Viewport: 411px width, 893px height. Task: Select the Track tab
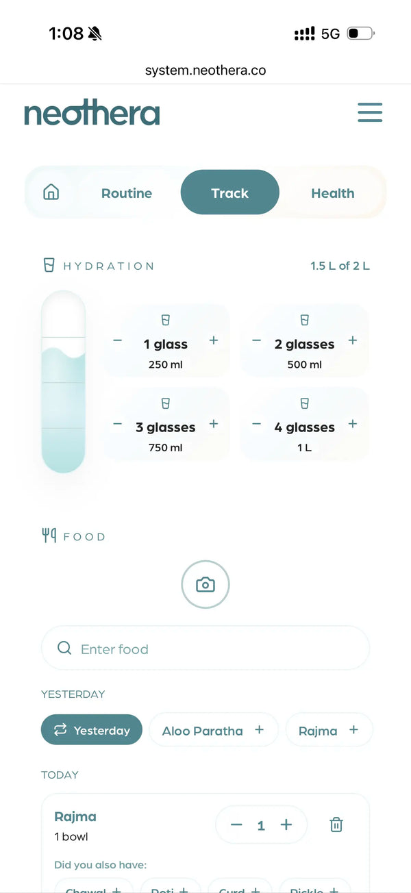230,192
